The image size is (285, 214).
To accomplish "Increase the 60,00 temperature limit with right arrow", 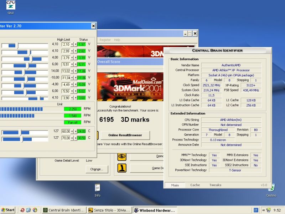I will [x=76, y=131].
